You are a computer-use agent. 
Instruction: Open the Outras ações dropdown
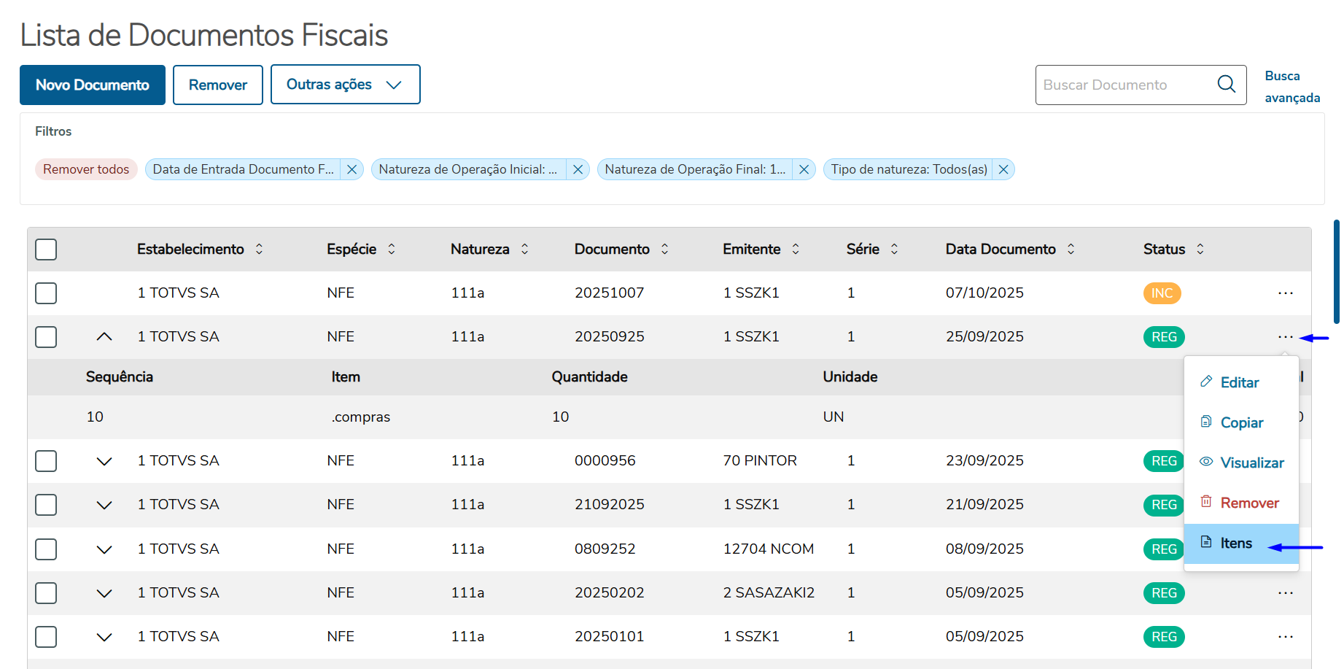pos(345,85)
